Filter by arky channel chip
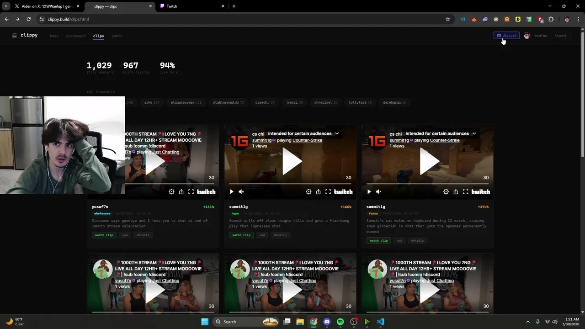585x329 pixels. (151, 102)
